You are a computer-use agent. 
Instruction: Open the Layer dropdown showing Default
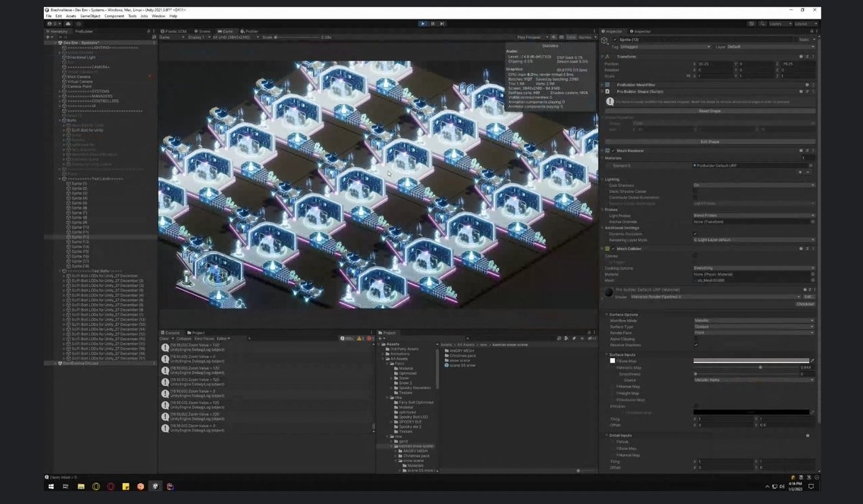click(x=771, y=47)
